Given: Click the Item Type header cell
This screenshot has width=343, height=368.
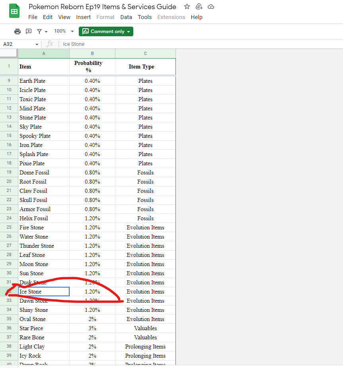Looking at the screenshot, I should tap(145, 67).
